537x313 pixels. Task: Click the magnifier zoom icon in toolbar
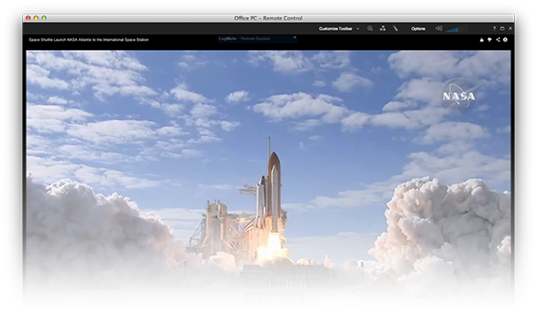tap(370, 29)
